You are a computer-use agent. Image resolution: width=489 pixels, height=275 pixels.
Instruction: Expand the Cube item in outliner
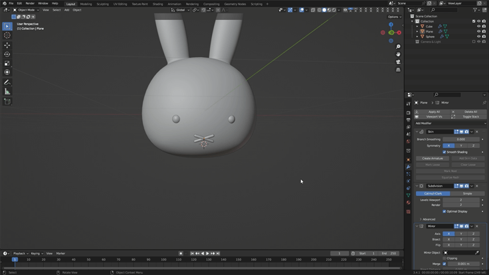pyautogui.click(x=417, y=27)
